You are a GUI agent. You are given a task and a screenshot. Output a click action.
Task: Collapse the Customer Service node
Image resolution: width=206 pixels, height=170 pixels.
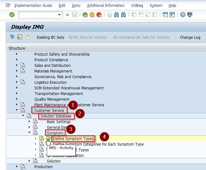point(17,110)
